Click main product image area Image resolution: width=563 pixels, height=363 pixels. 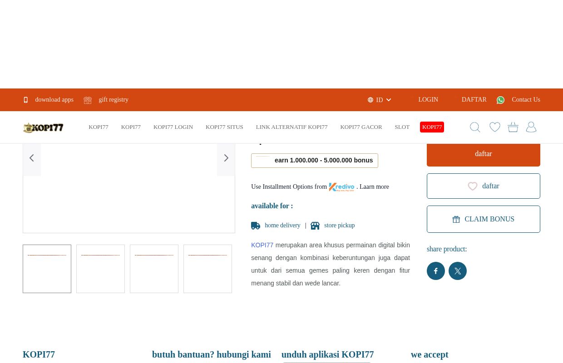click(129, 188)
